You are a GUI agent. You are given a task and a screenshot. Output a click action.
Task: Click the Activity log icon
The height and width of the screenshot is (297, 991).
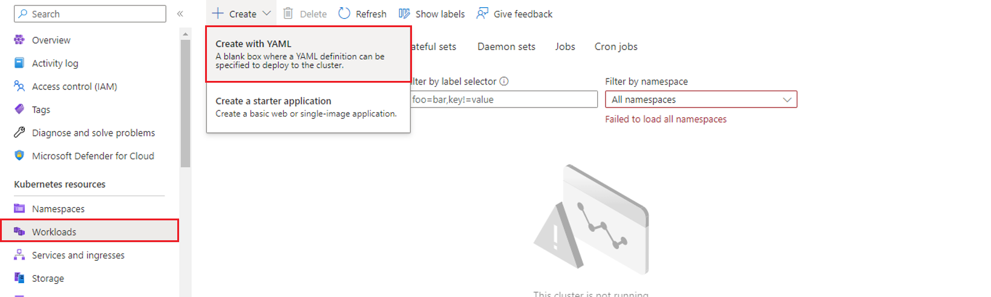(19, 63)
